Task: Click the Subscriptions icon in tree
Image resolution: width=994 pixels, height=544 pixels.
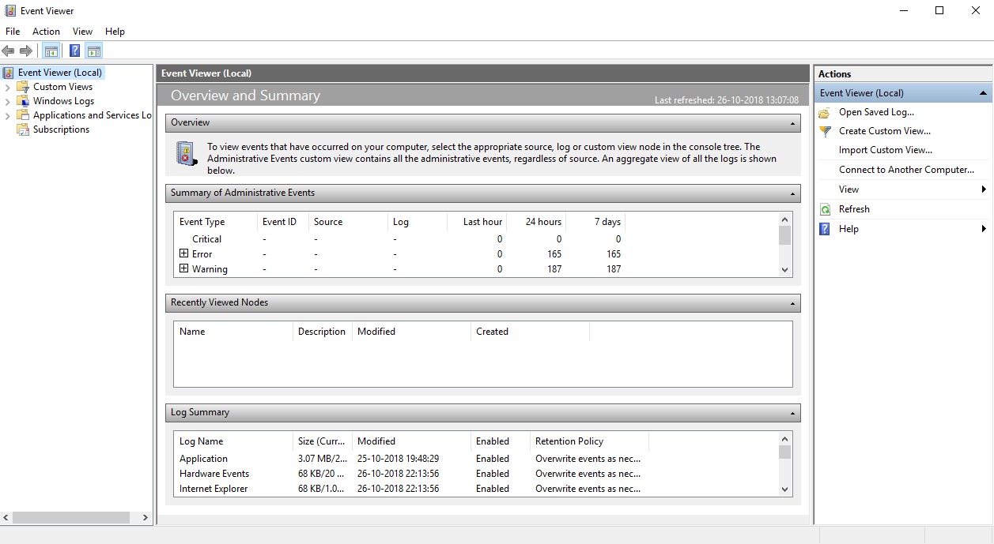Action: (23, 129)
